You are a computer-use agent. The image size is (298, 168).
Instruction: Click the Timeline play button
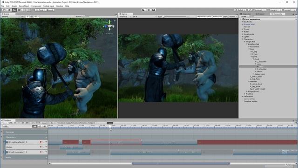[19, 123]
